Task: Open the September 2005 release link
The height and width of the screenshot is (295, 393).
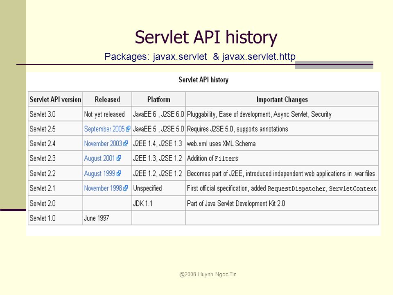Action: click(x=104, y=129)
